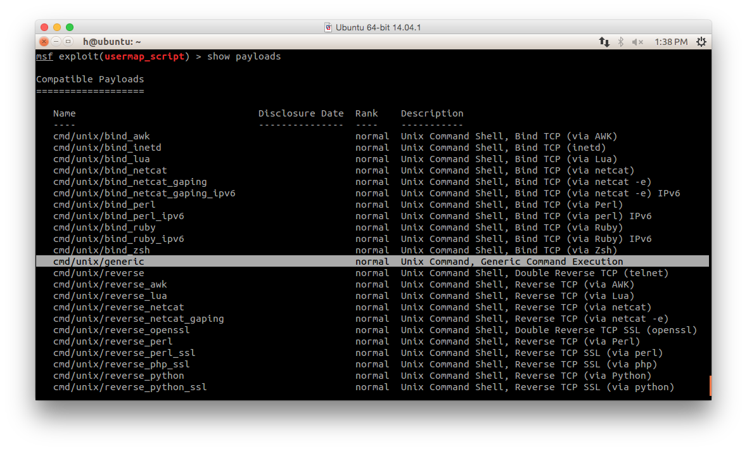Click the 'Bind TCP (via Zsh)' description
747x451 pixels.
(x=566, y=250)
